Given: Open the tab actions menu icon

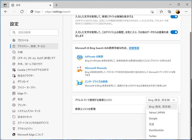Looking at the screenshot, I should 5,5.
